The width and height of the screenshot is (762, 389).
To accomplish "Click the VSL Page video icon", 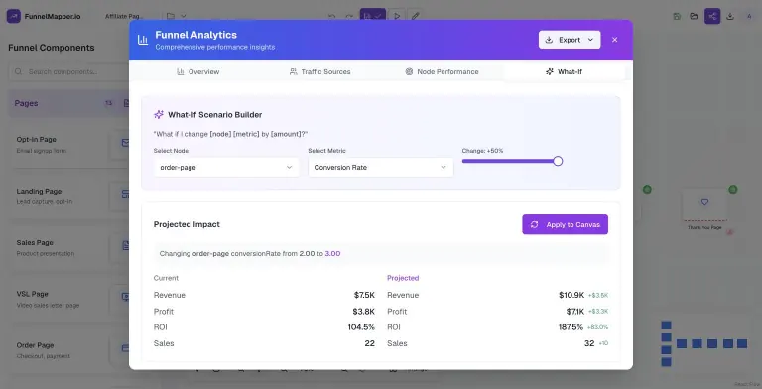I will pyautogui.click(x=125, y=297).
